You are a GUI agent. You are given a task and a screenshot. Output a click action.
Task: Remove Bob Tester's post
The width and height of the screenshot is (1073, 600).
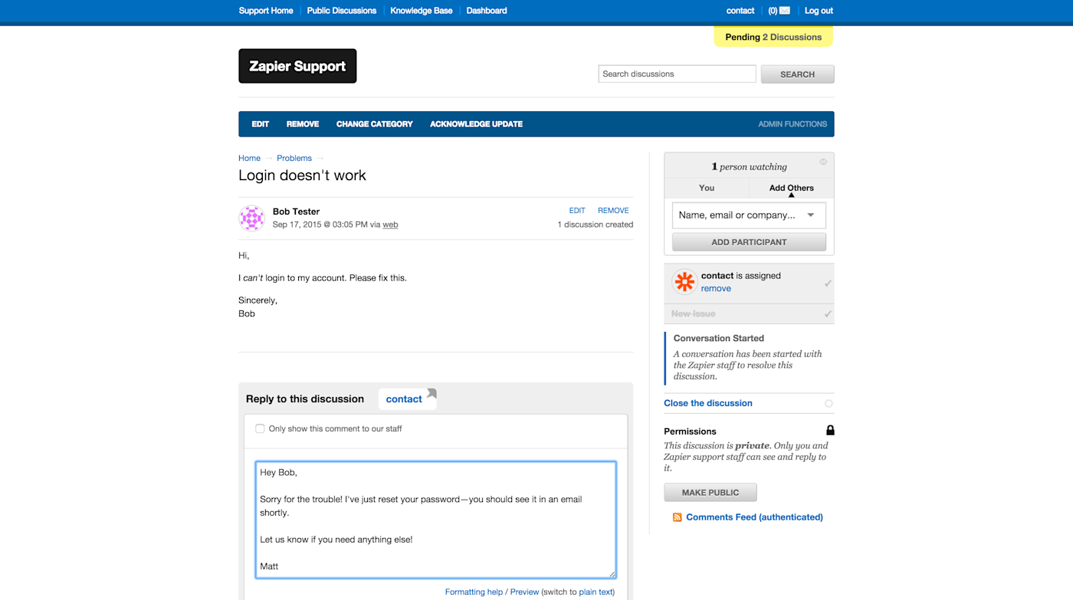click(x=613, y=211)
